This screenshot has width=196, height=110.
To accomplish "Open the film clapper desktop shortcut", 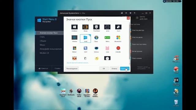I will coord(176,82).
